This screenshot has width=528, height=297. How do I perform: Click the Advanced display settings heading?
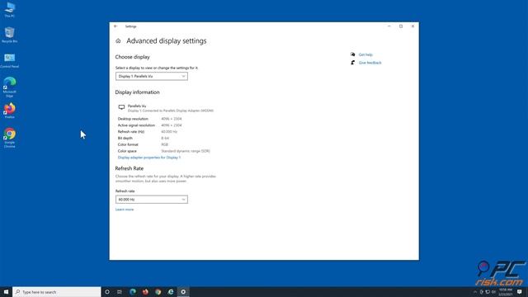click(x=167, y=41)
